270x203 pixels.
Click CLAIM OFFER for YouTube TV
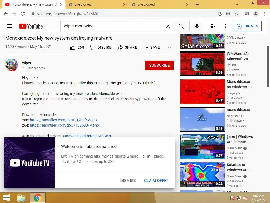click(x=156, y=181)
